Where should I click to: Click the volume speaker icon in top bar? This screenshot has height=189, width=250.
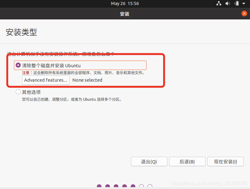coord(228,3)
